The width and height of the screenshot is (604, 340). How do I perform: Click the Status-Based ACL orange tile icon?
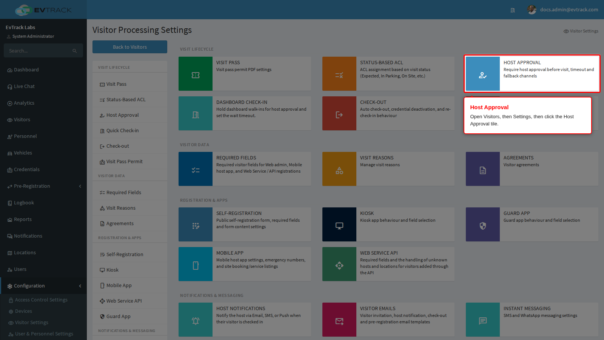pyautogui.click(x=339, y=74)
